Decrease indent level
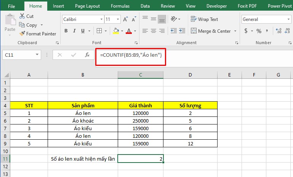The image size is (293, 177). click(174, 30)
